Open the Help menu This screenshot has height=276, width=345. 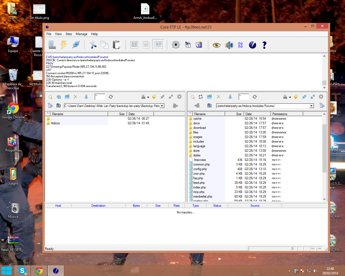(94, 34)
